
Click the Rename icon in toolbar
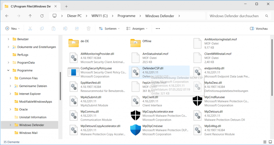pyautogui.click(x=65, y=29)
